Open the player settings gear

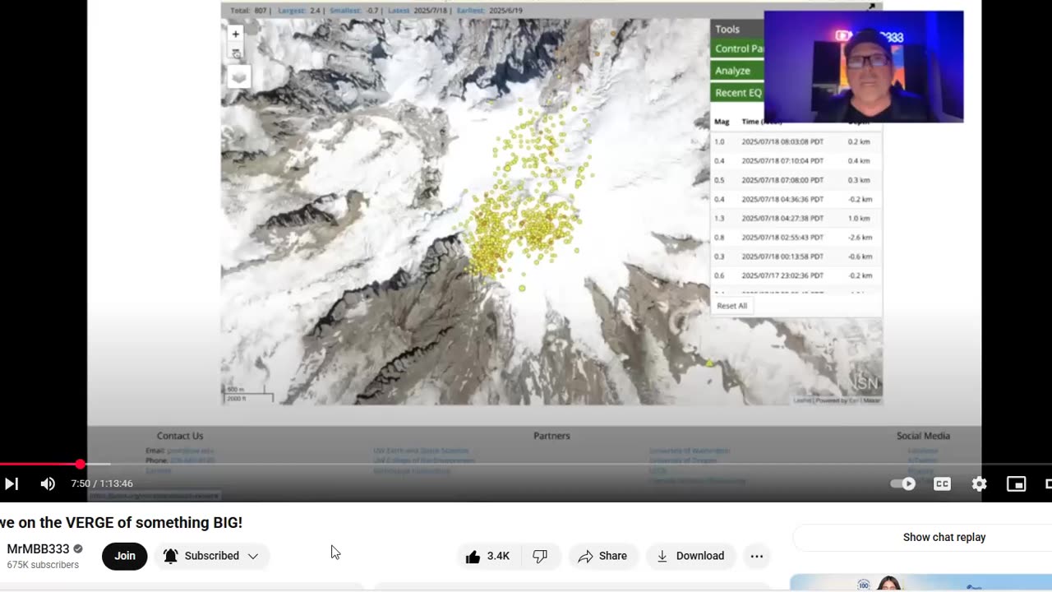pos(979,483)
